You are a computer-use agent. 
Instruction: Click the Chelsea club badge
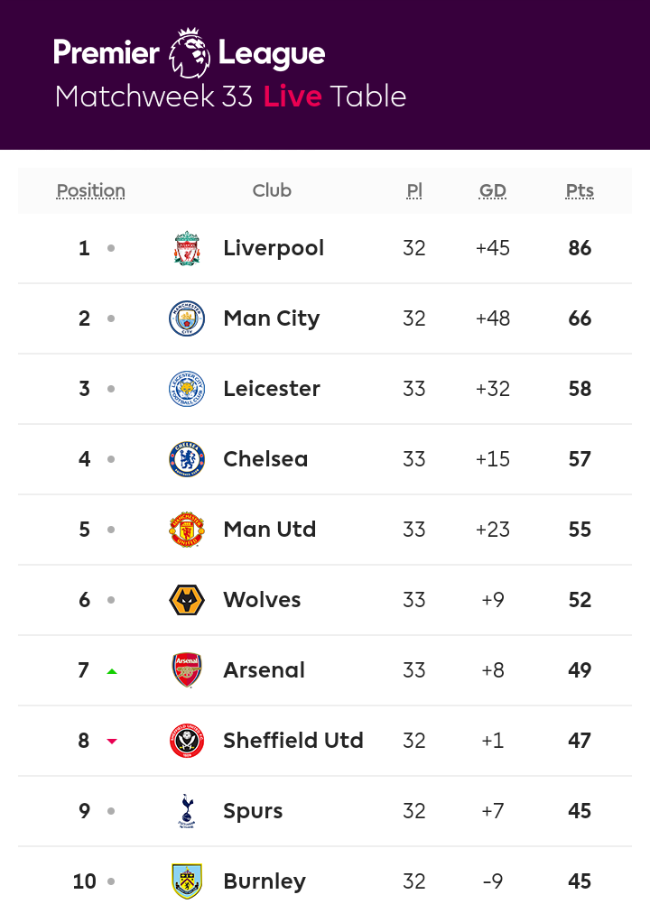coord(187,459)
